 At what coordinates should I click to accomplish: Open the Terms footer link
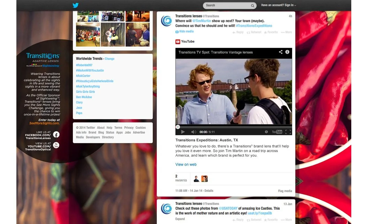pyautogui.click(x=118, y=128)
